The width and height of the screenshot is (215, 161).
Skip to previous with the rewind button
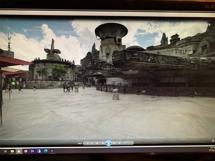coord(103,143)
